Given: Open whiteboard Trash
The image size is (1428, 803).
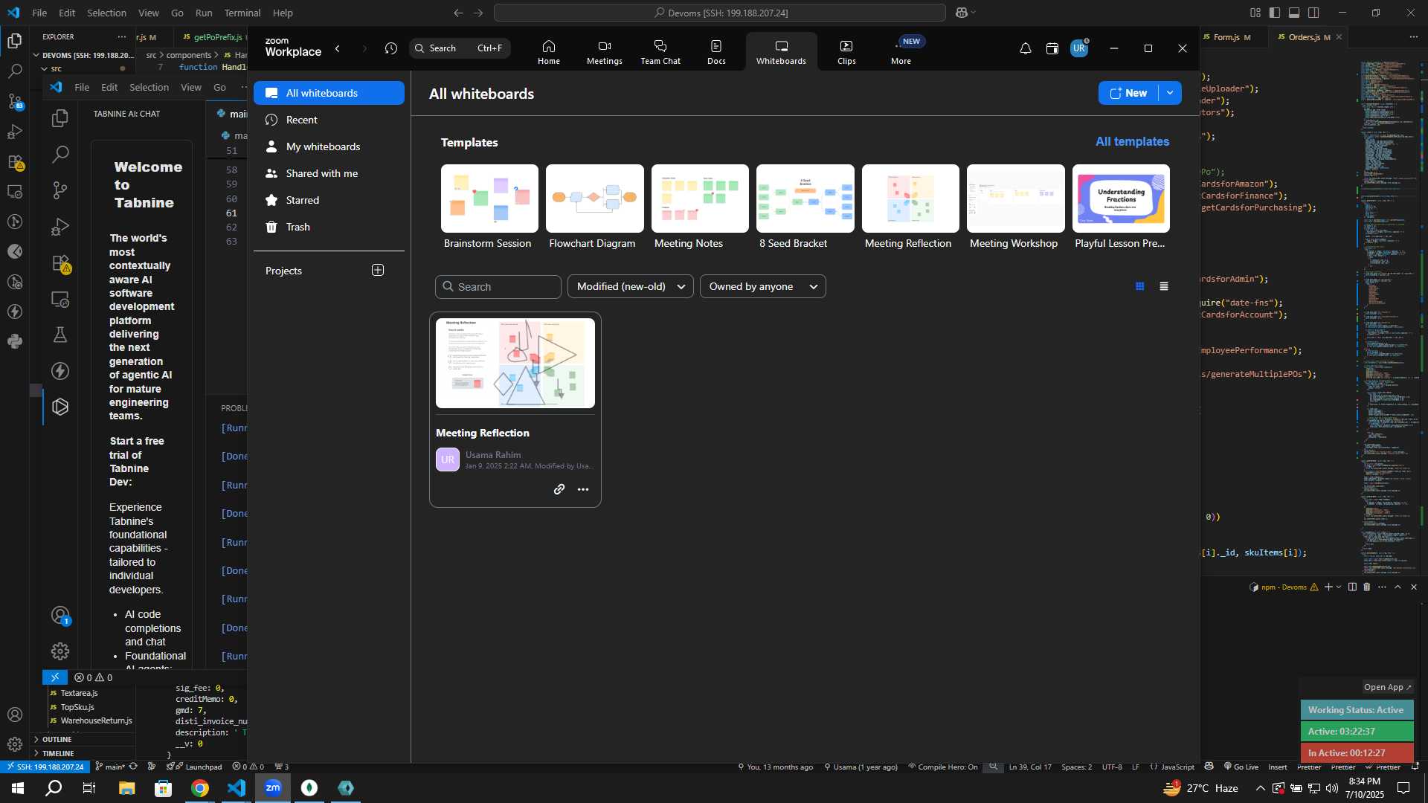Looking at the screenshot, I should coord(329,227).
